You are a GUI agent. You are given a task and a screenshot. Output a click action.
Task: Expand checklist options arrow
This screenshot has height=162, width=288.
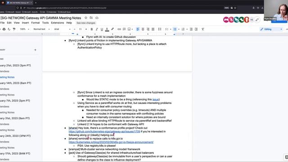pyautogui.click(x=171, y=29)
